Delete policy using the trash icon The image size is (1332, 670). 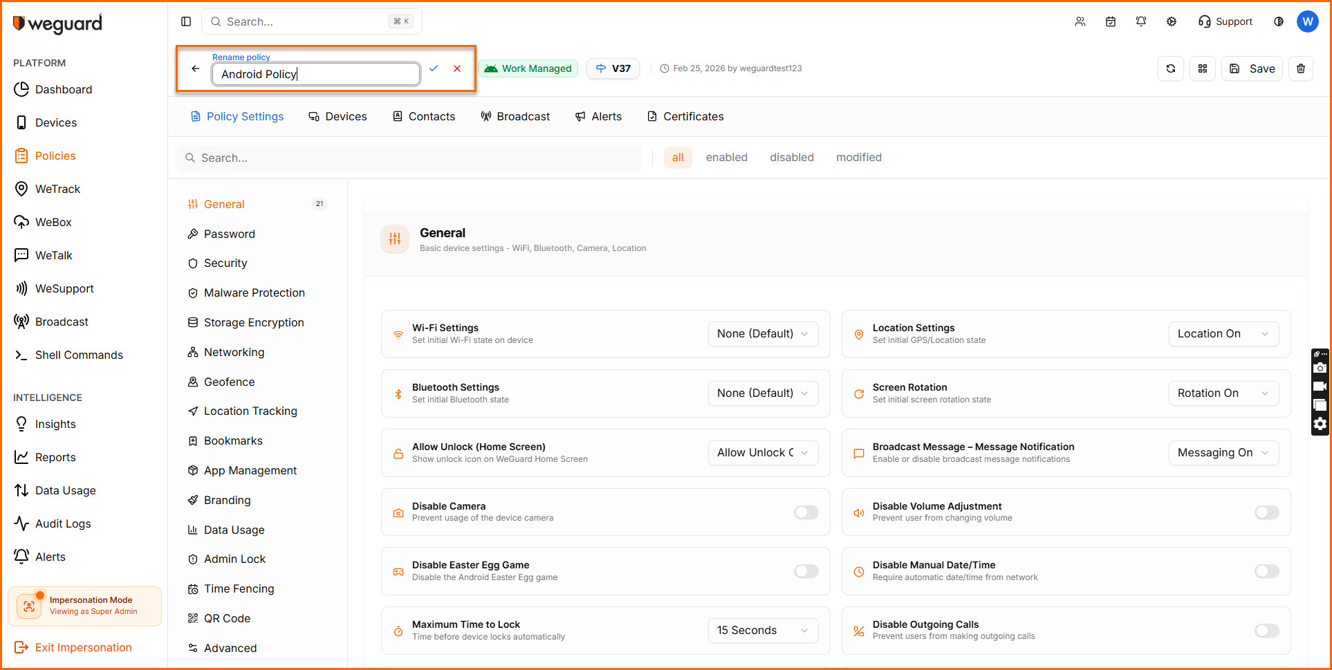tap(1301, 68)
